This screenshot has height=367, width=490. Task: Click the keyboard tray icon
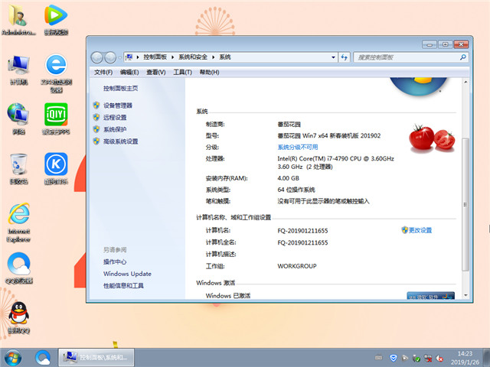click(378, 358)
